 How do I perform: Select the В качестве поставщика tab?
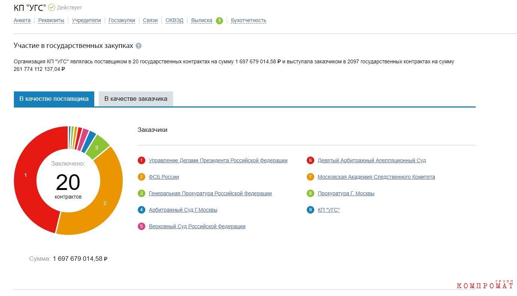point(54,99)
